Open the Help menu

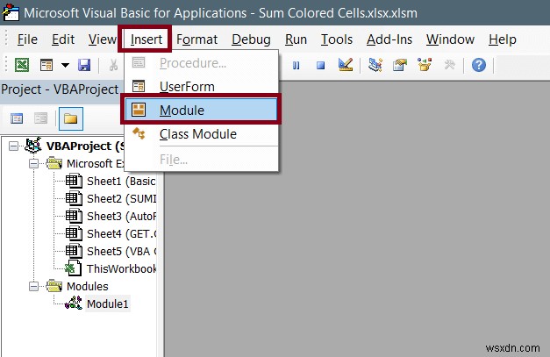click(503, 39)
